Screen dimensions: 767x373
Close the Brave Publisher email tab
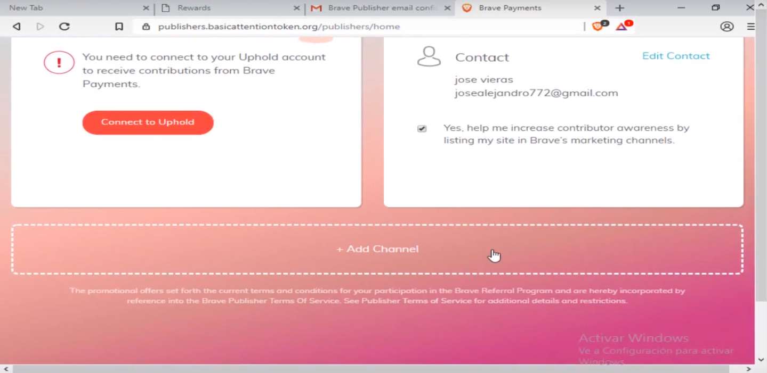tap(447, 8)
